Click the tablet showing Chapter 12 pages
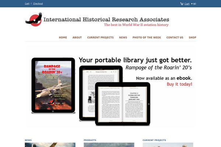This screenshot has height=147, width=221. click(123, 104)
